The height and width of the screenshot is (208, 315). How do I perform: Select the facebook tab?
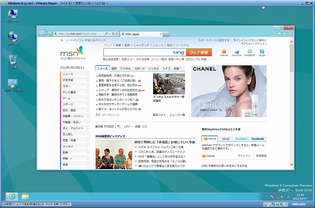[x=258, y=139]
